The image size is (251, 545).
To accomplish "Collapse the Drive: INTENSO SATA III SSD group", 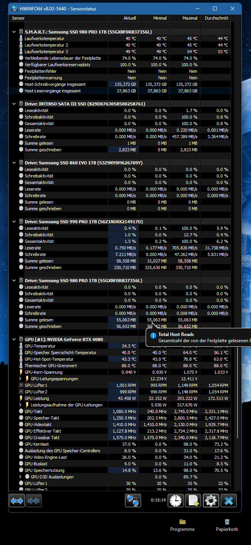I will click(x=14, y=104).
